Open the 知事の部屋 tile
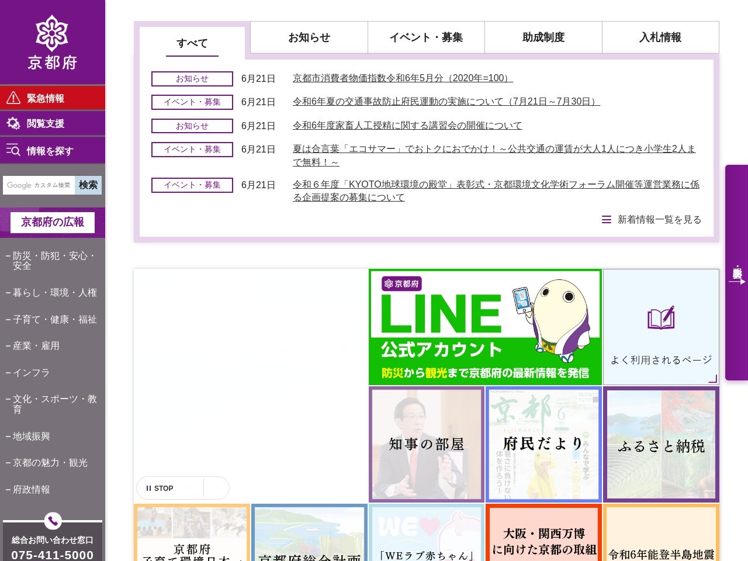 [x=427, y=444]
